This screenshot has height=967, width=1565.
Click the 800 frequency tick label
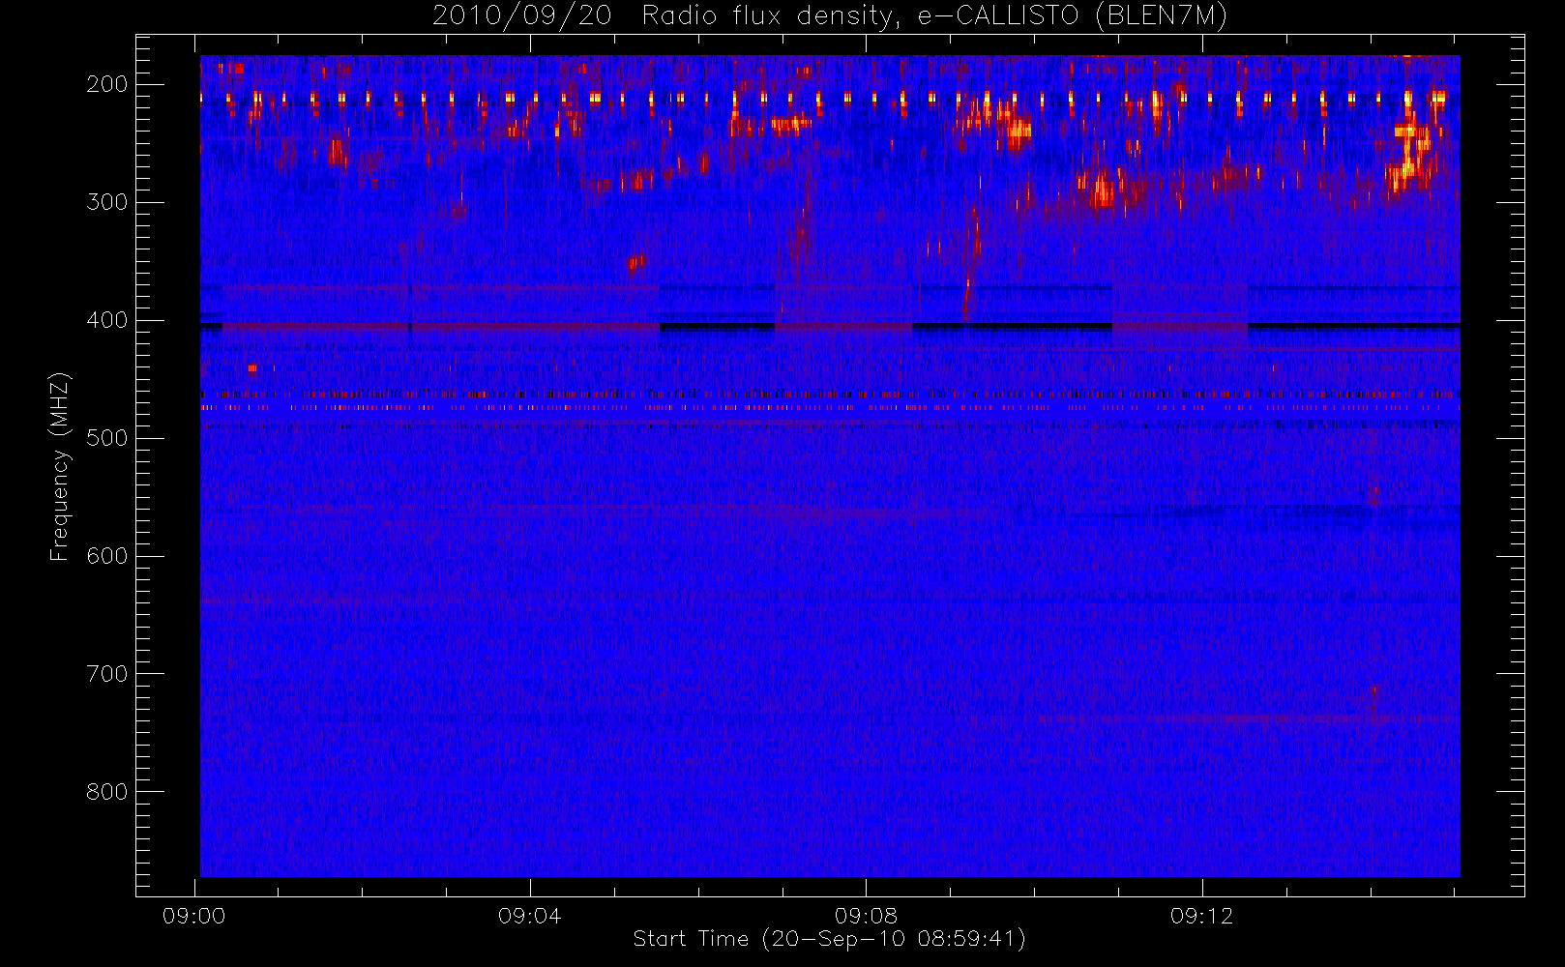tap(107, 792)
